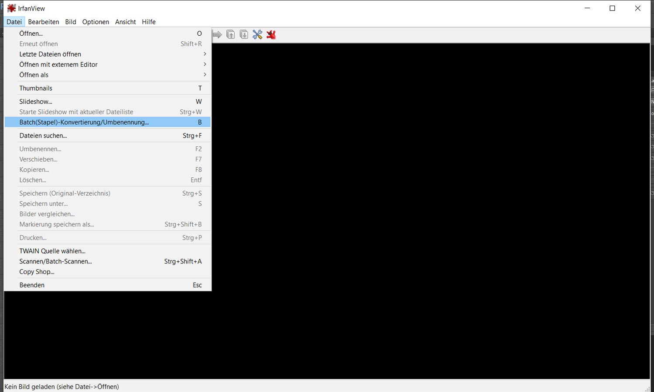
Task: Choose Öffnen... from the menu
Action: pyautogui.click(x=107, y=34)
